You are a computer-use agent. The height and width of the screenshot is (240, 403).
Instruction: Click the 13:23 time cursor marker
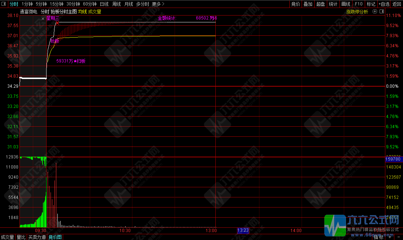coord(243,230)
